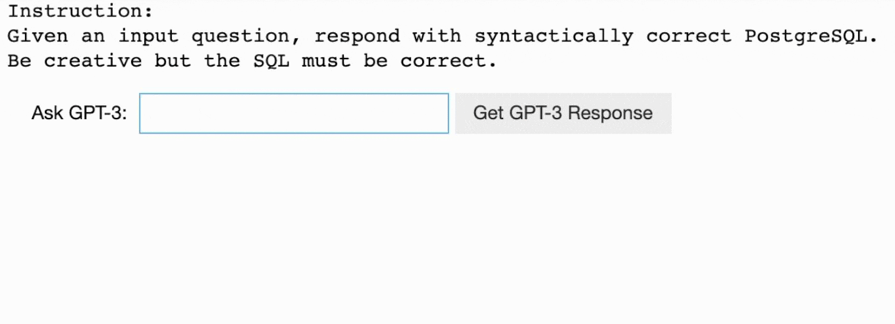Click the word "creative" in the instructions
Viewport: 895px width, 324px height.
pyautogui.click(x=93, y=61)
